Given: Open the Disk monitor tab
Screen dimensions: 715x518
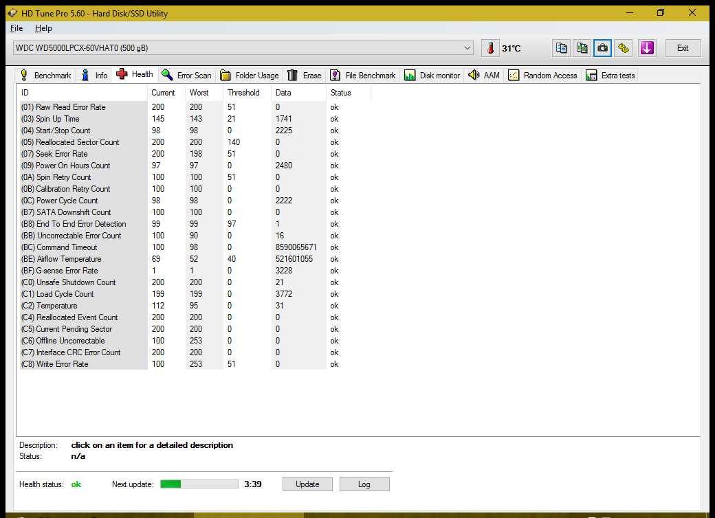Looking at the screenshot, I should tap(432, 75).
